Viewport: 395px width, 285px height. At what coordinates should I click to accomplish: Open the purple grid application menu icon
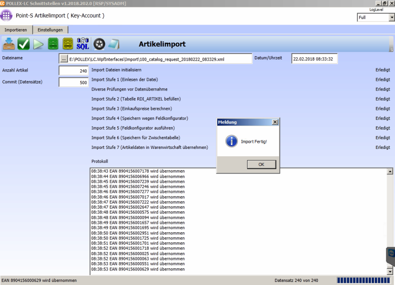7,16
